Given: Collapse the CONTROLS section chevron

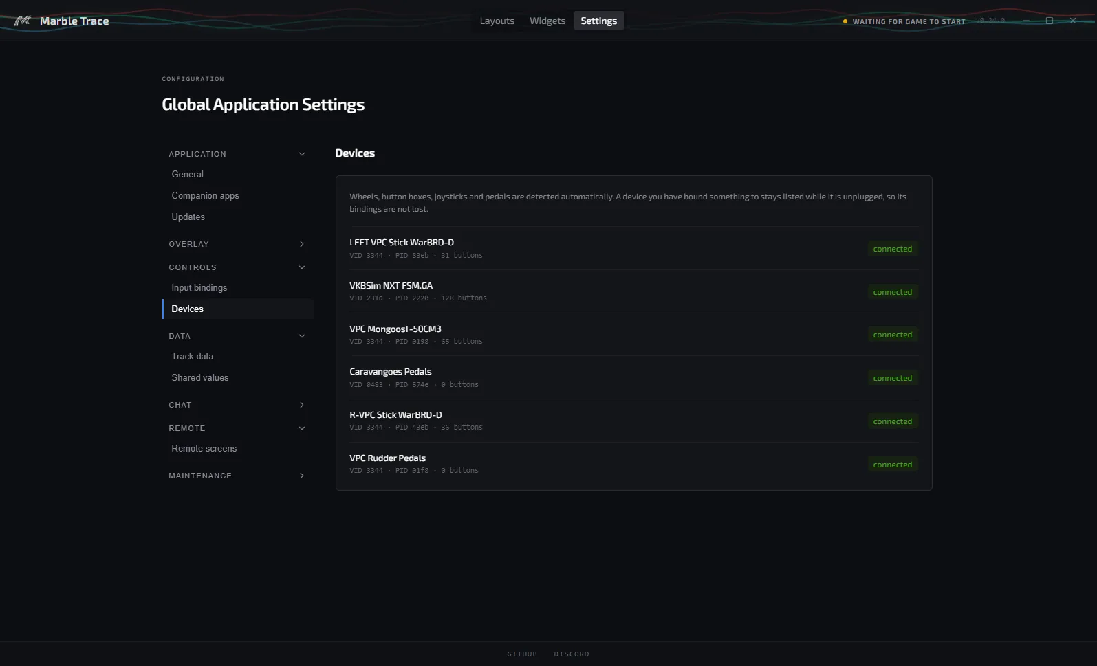Looking at the screenshot, I should (x=302, y=267).
